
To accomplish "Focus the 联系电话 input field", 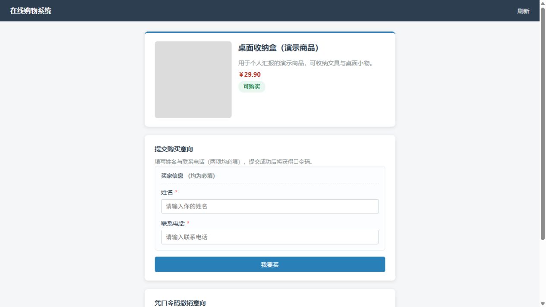I will (270, 237).
